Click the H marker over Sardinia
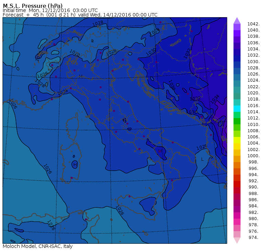This screenshot has height=251, width=261. point(75,165)
